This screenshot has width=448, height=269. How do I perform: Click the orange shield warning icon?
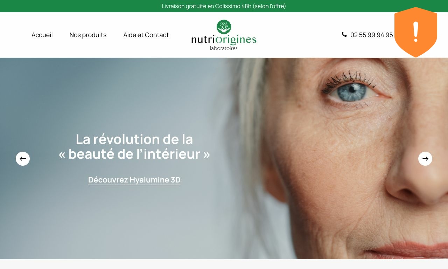pos(416,32)
